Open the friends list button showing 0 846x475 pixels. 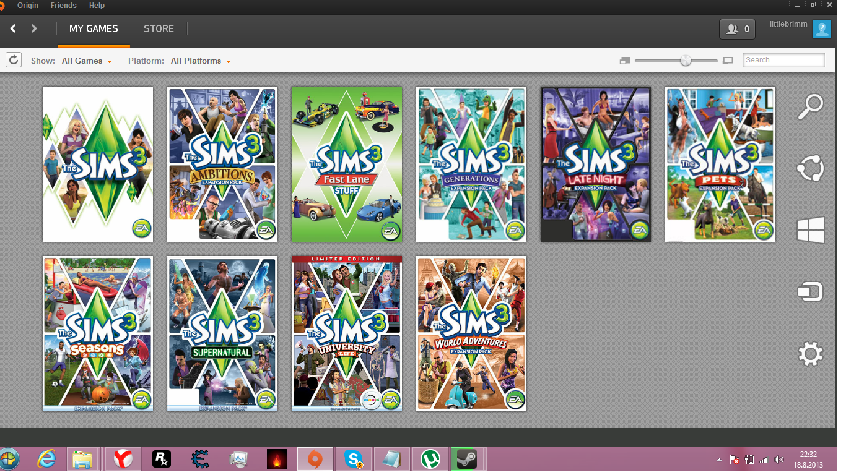737,28
